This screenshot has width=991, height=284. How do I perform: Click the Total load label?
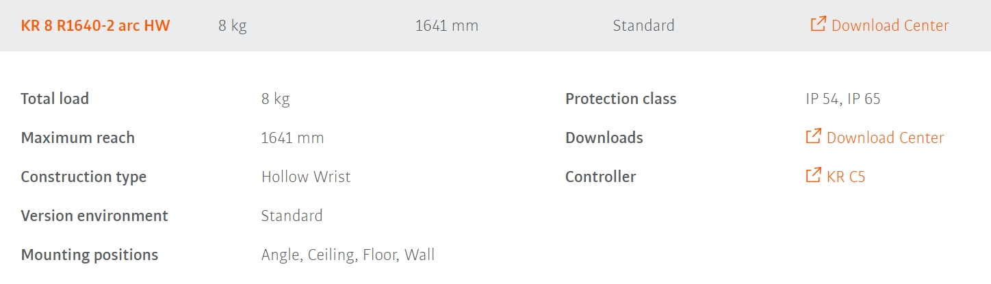tap(55, 99)
